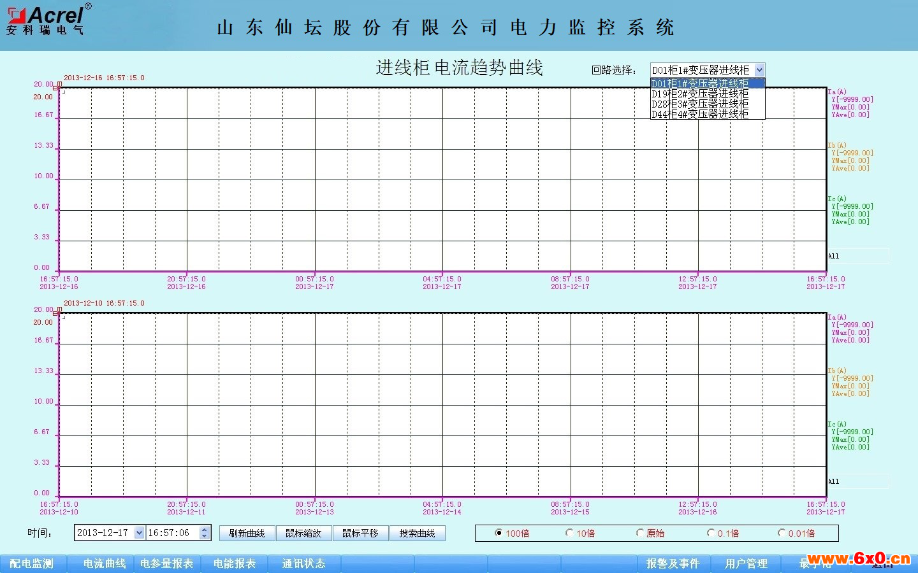Click the 进线柜电流趋势曲线 title

(459, 67)
